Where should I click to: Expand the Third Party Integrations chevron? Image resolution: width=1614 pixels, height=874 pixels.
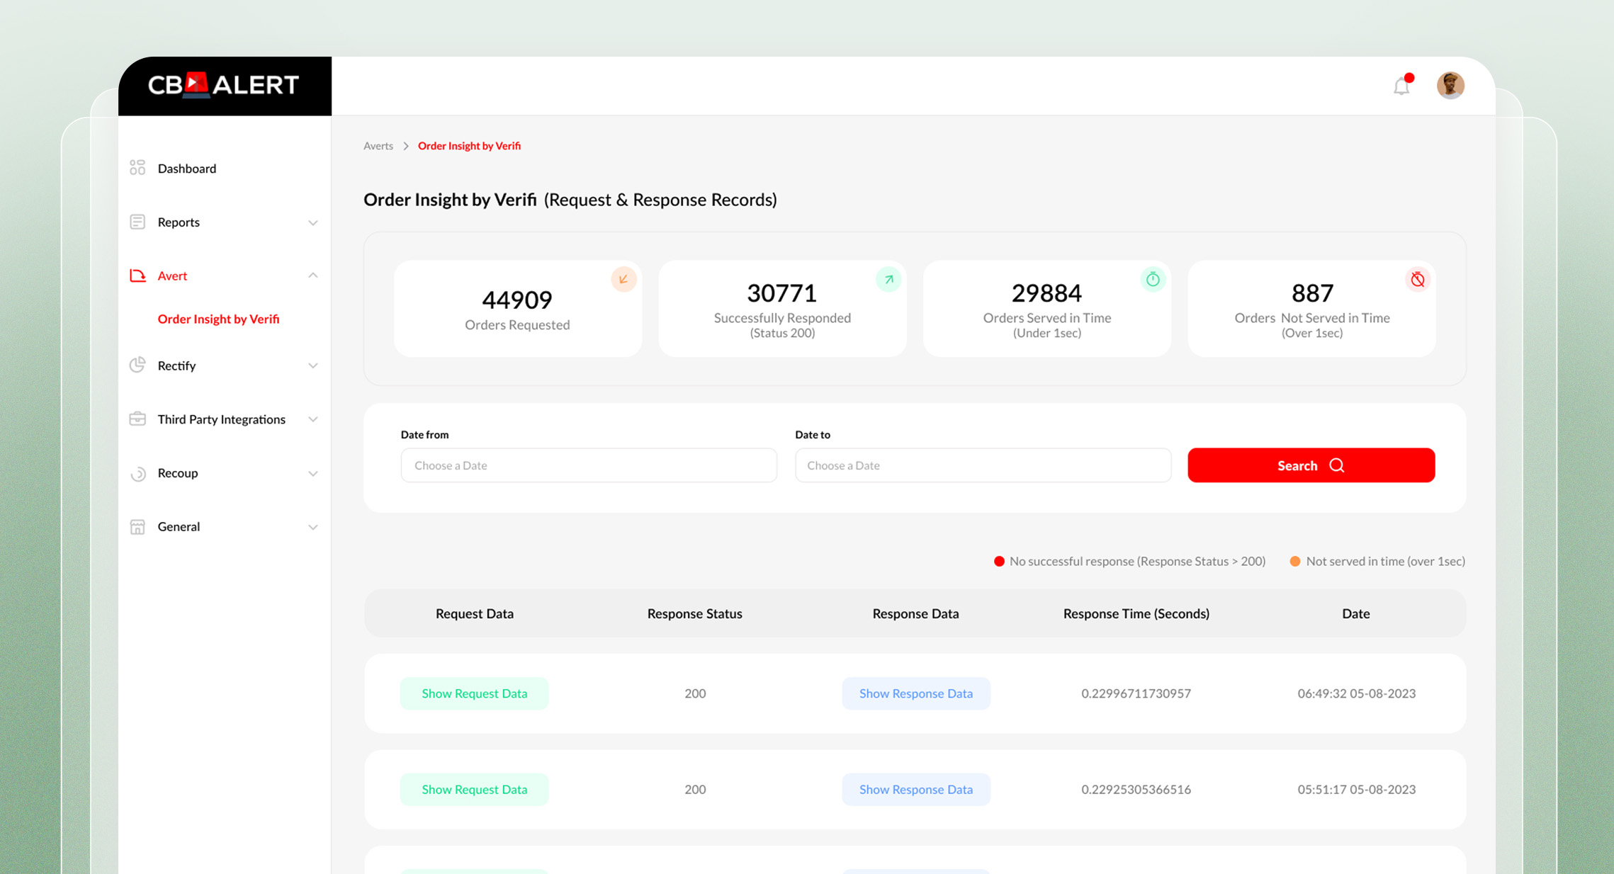click(x=312, y=419)
